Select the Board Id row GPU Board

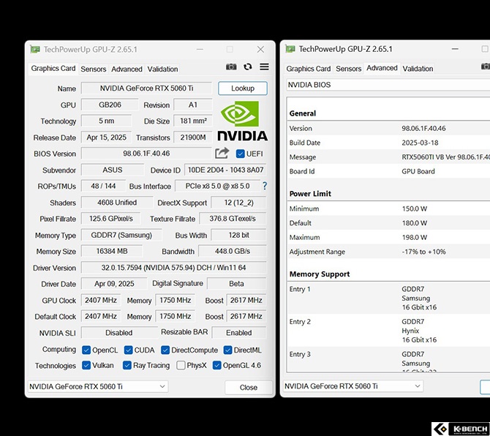point(388,171)
